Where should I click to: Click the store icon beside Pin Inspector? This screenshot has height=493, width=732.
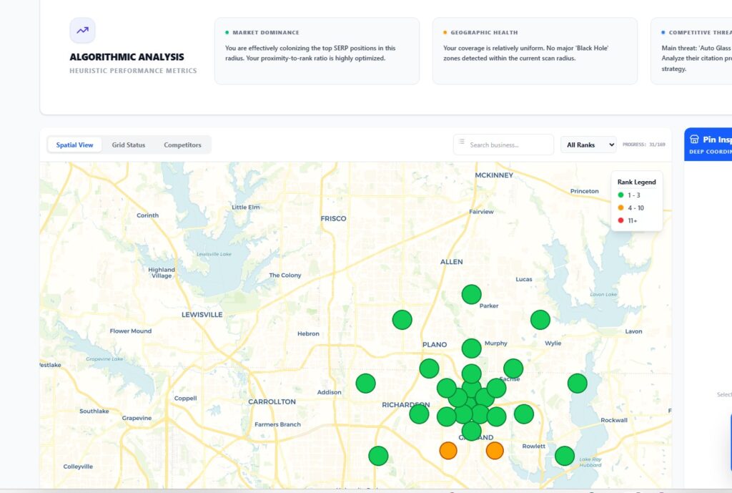click(694, 140)
